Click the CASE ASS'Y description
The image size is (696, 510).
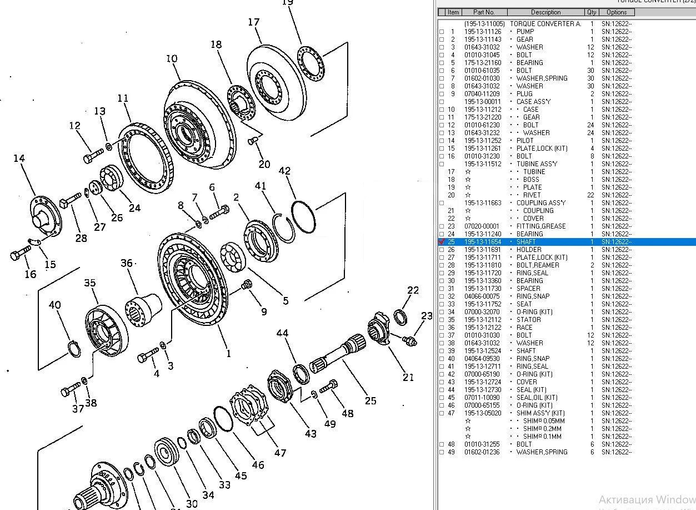[533, 102]
